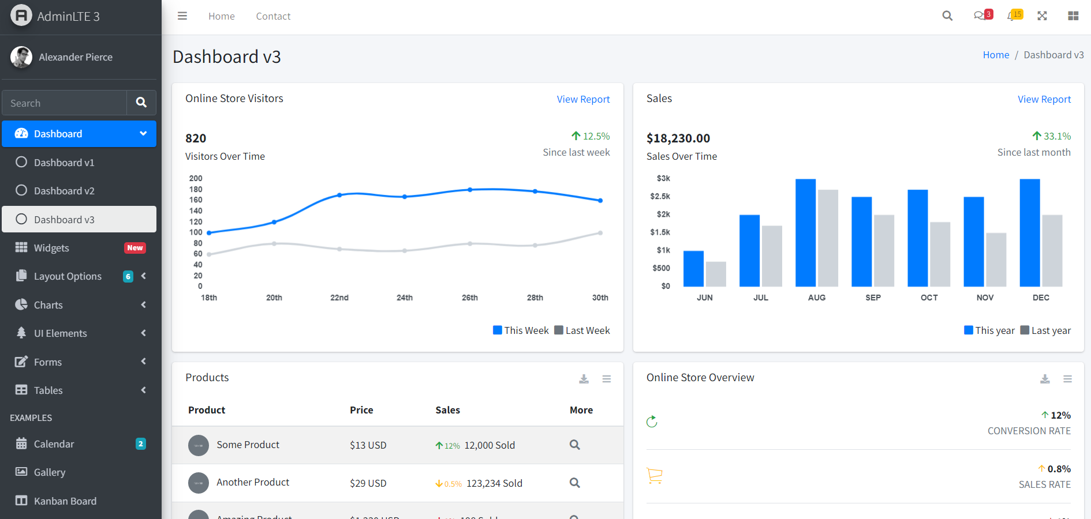This screenshot has height=519, width=1091.
Task: Click the gray Last year legend swatch
Action: point(1025,330)
